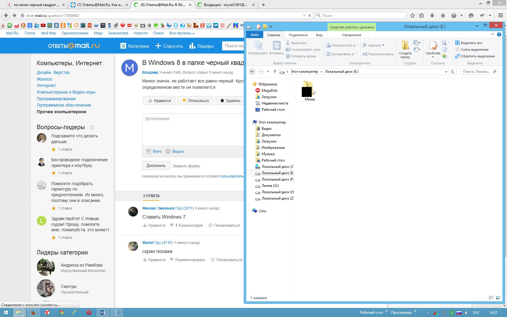Open the browser downloads arrow icon

(432, 15)
